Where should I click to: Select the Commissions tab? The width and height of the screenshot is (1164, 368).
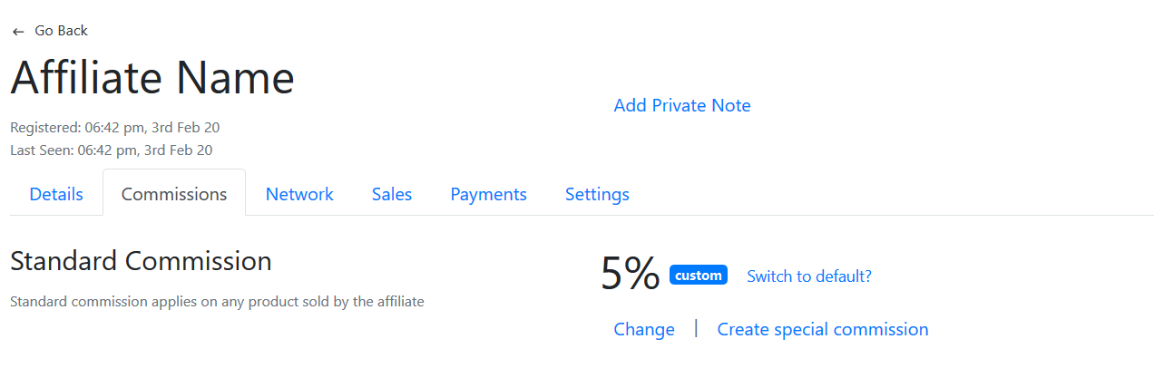point(174,194)
